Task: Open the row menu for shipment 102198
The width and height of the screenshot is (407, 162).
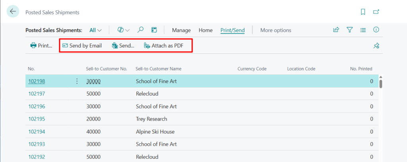Action: coord(77,81)
